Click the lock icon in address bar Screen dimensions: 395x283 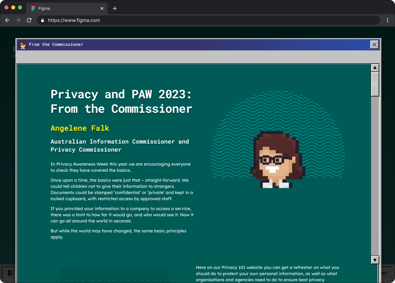coord(43,20)
